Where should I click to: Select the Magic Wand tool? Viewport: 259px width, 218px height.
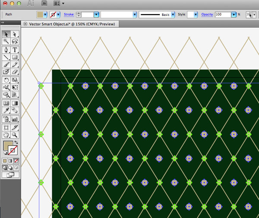click(6, 41)
